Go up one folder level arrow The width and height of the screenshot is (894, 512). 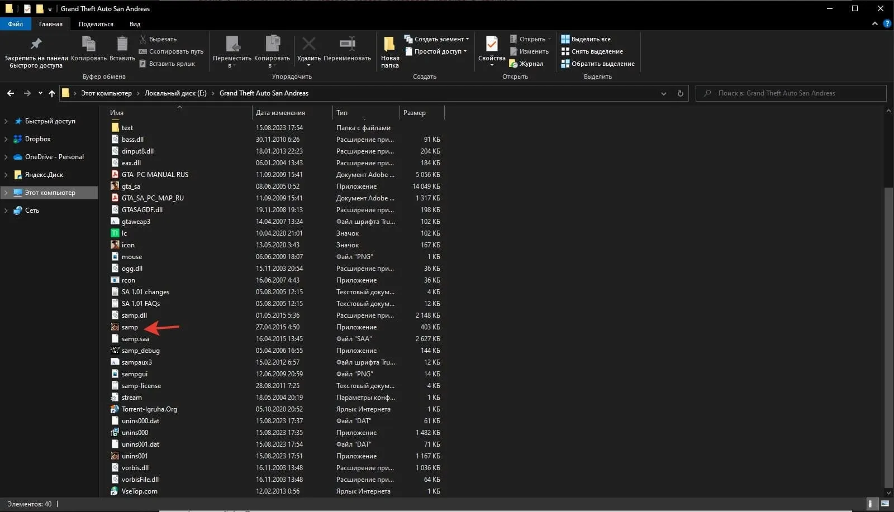coord(52,93)
